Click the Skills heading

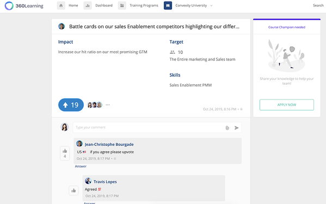coord(175,75)
